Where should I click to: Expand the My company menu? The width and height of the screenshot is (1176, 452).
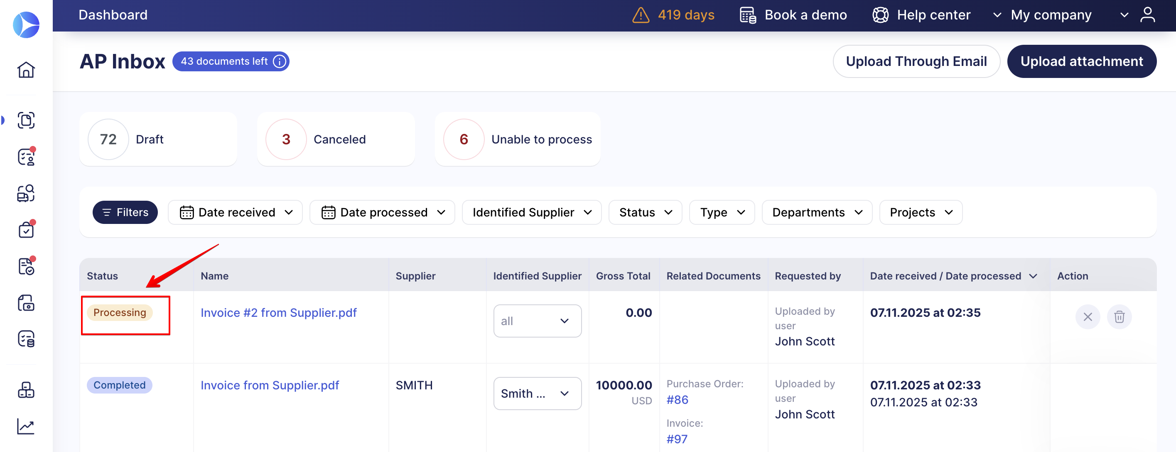tap(1043, 15)
